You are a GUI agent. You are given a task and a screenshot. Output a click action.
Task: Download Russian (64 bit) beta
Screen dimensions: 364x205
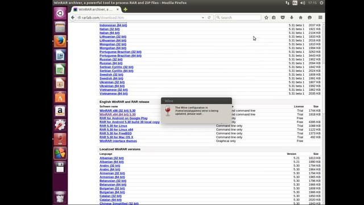(111, 63)
